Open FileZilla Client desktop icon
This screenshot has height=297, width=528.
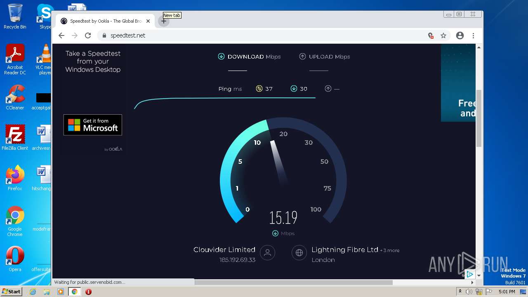[15, 138]
